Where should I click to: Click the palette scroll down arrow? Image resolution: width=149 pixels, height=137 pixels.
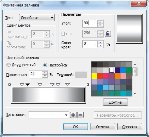click(x=135, y=94)
